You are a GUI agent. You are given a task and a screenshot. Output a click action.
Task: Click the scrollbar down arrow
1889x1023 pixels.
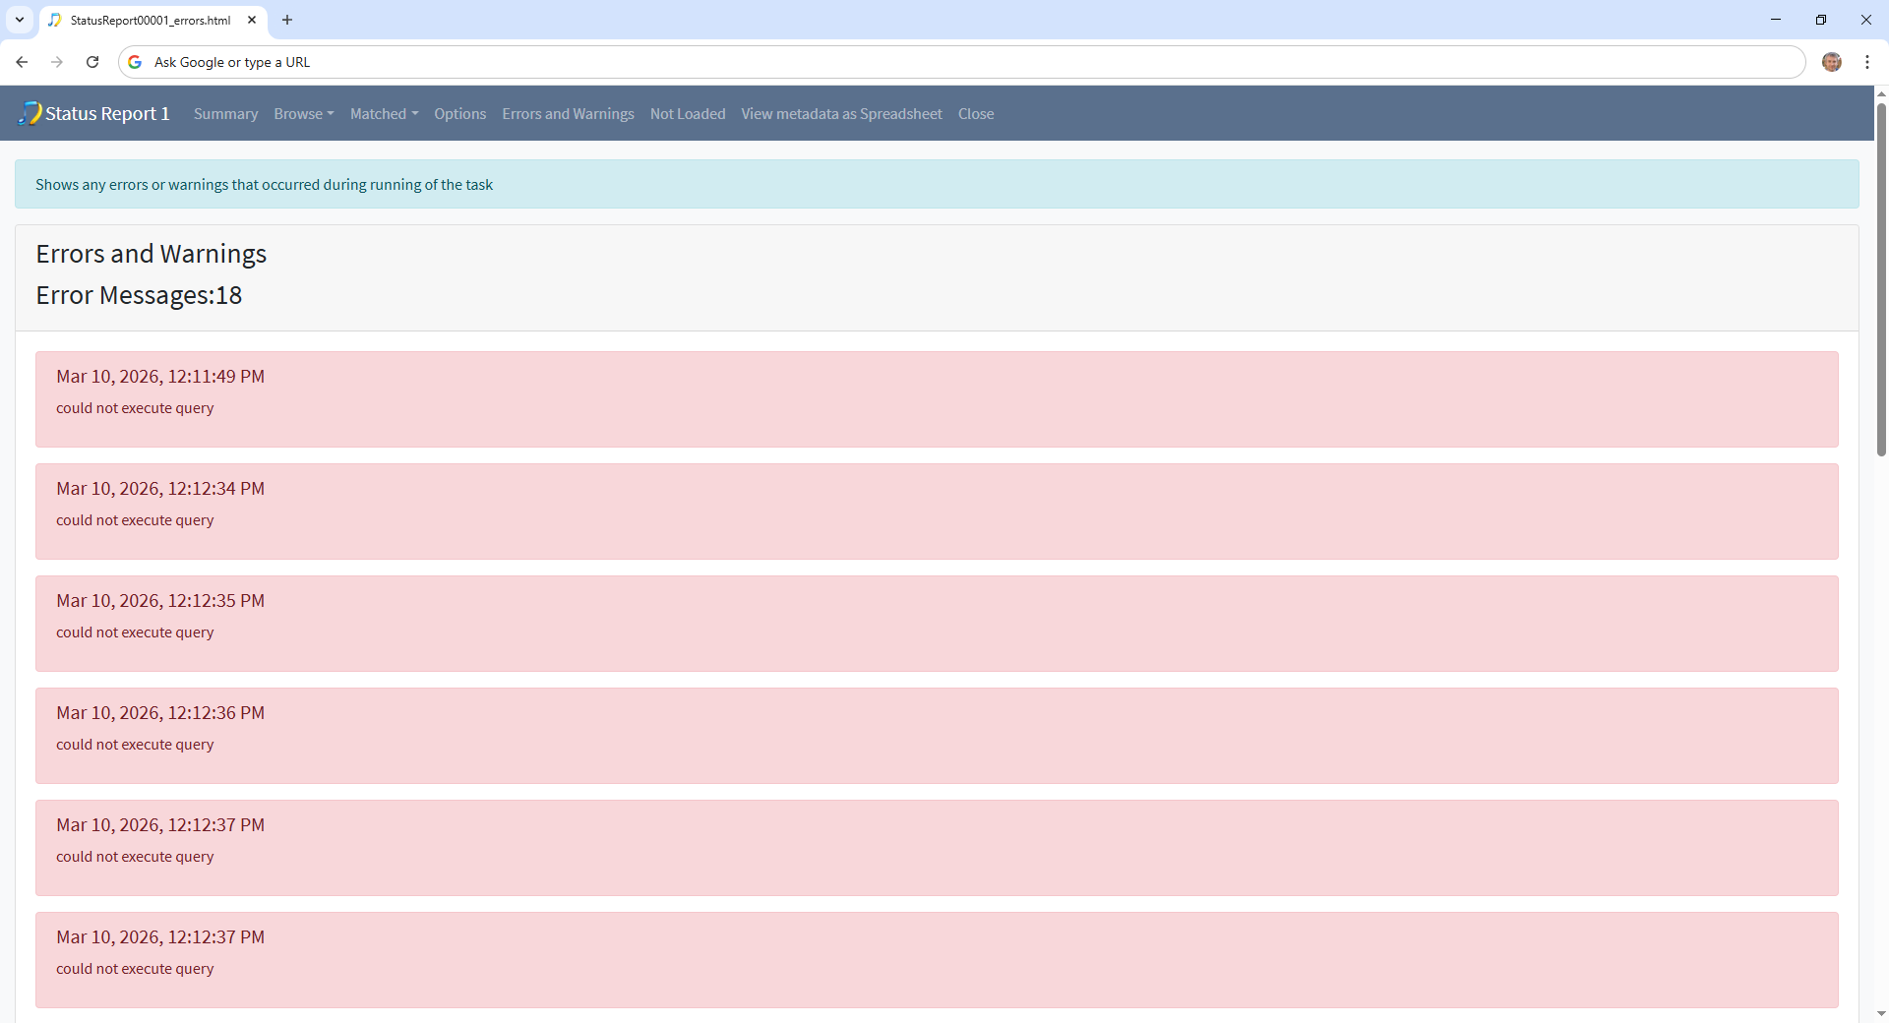point(1880,1013)
